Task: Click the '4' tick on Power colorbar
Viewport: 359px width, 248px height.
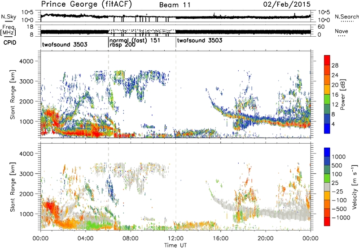Action: 333,124
